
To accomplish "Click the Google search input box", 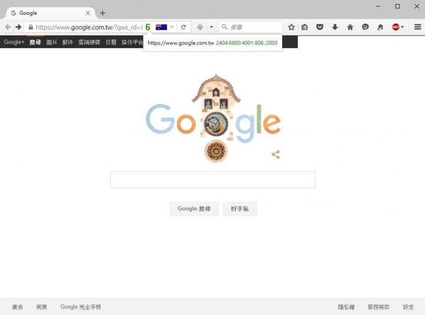I will pos(212,179).
